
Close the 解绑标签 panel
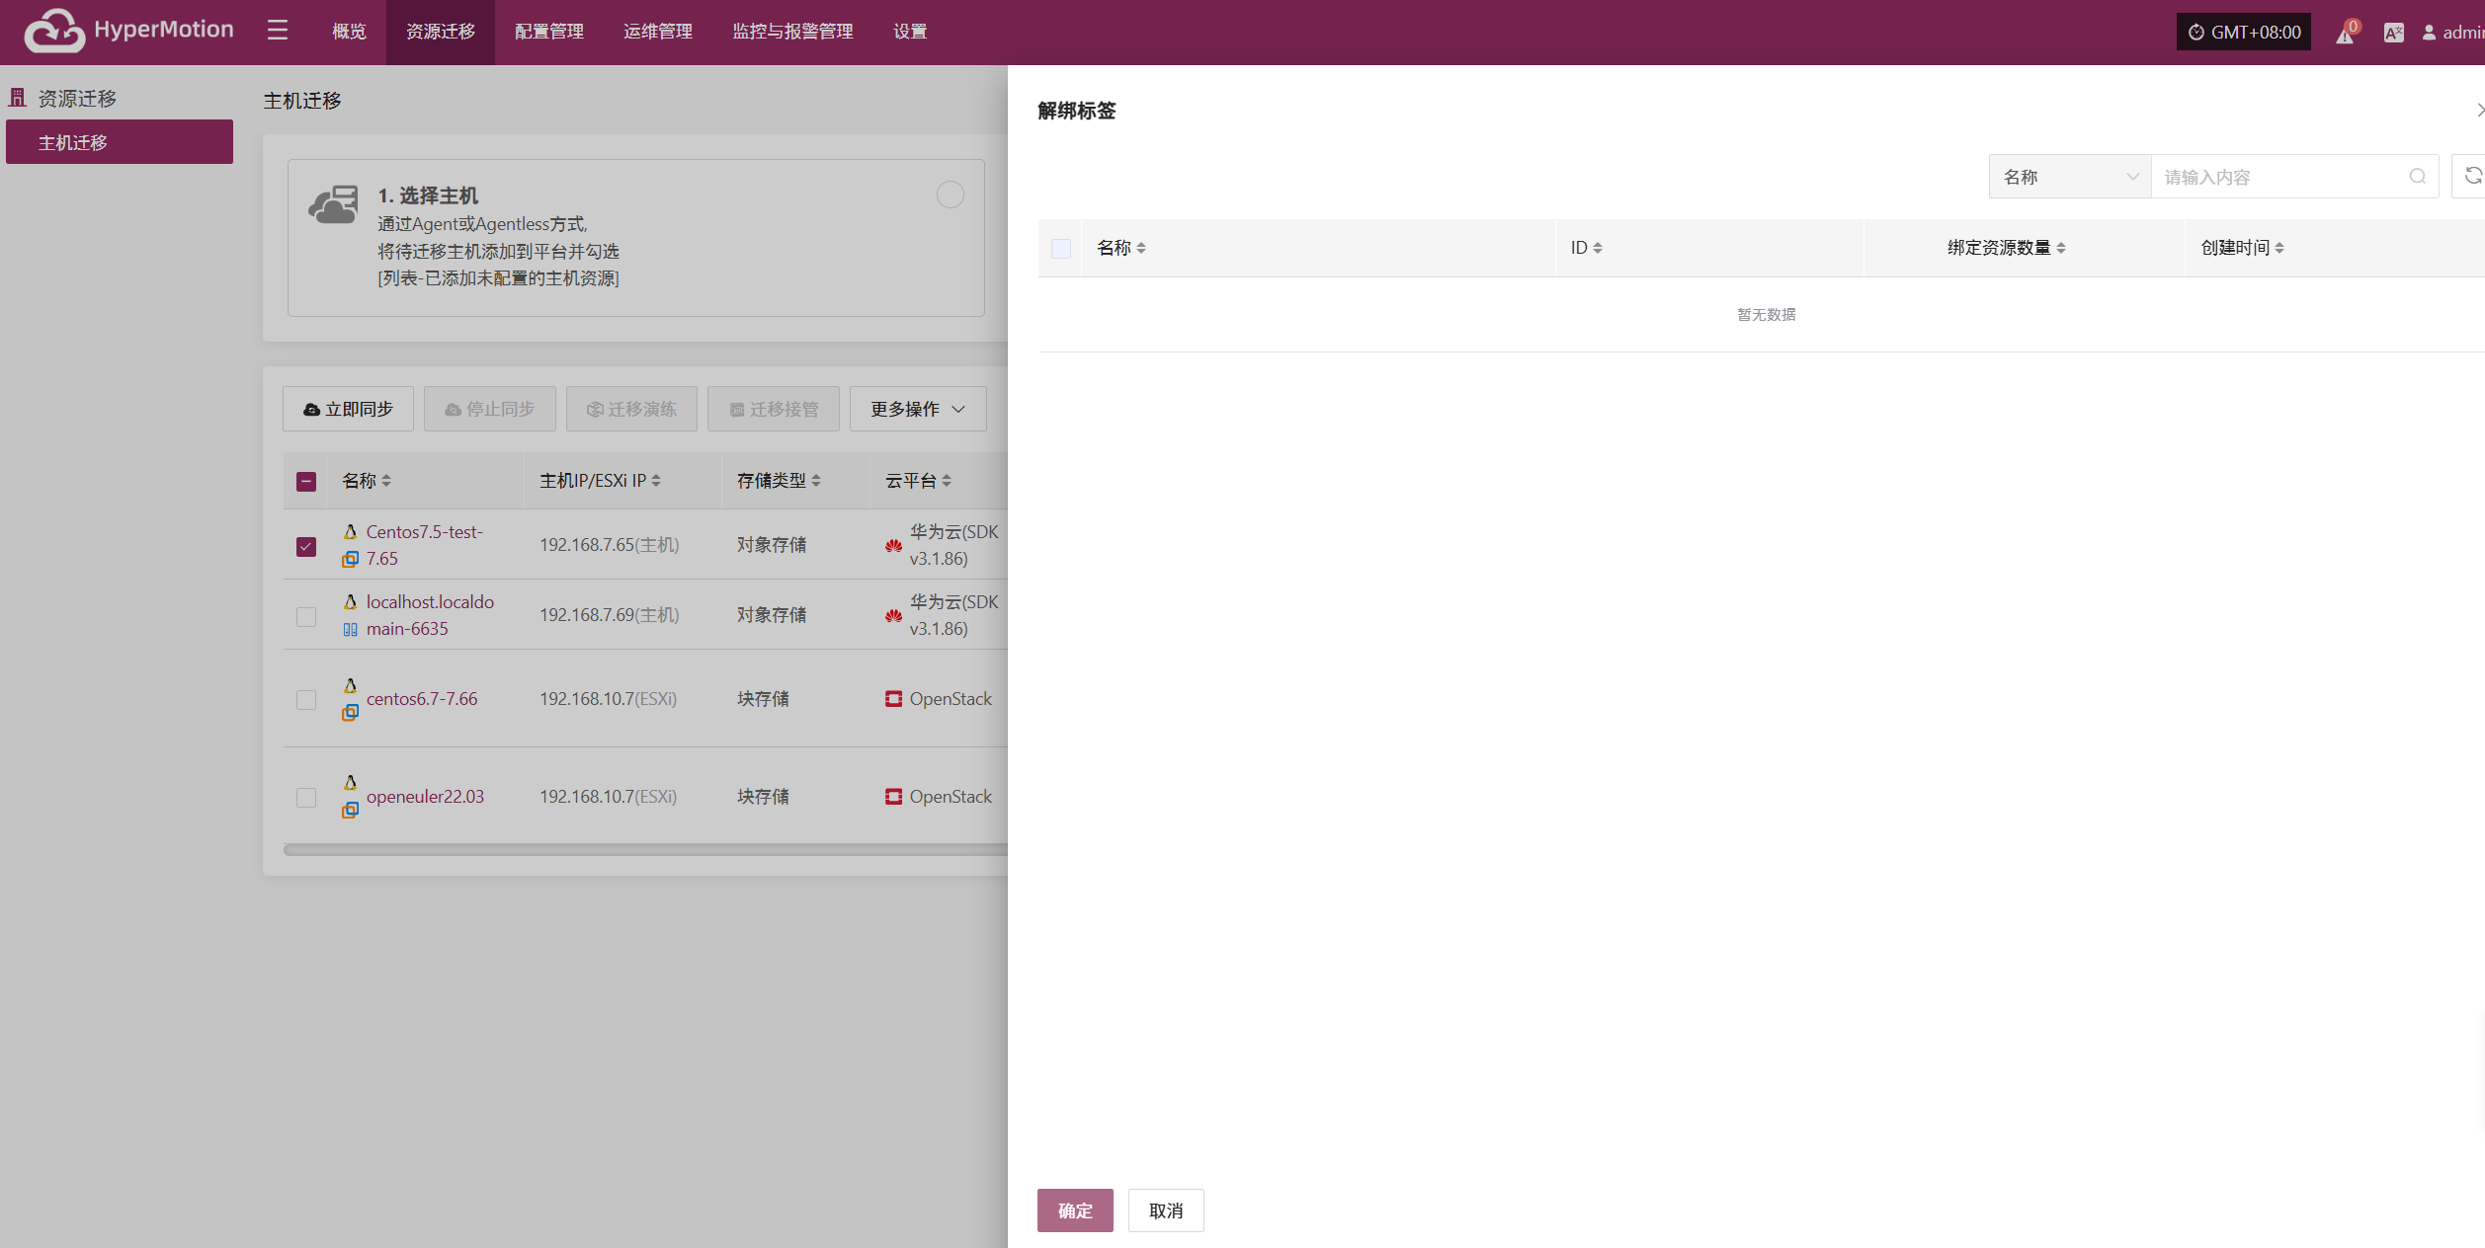pos(2479,110)
